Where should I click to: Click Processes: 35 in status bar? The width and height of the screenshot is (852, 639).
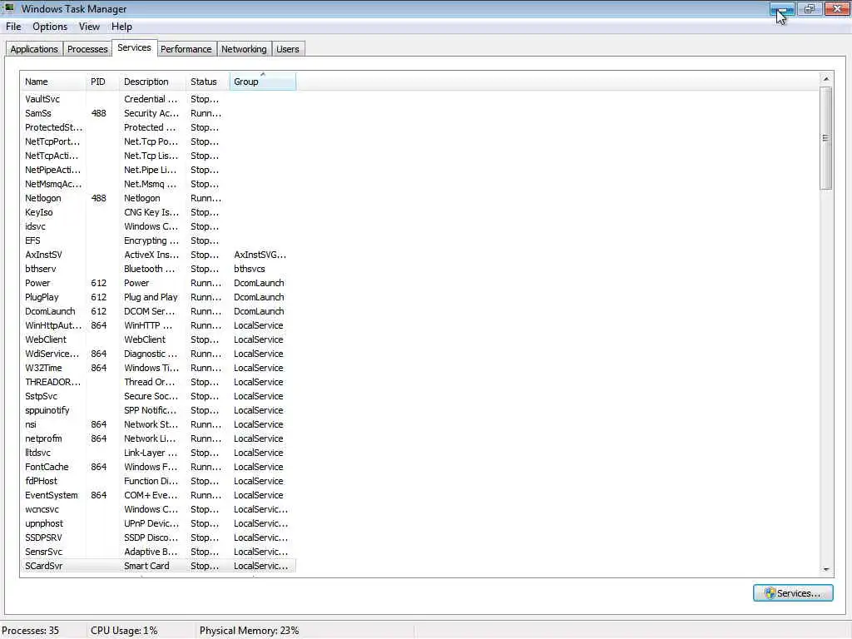[31, 631]
